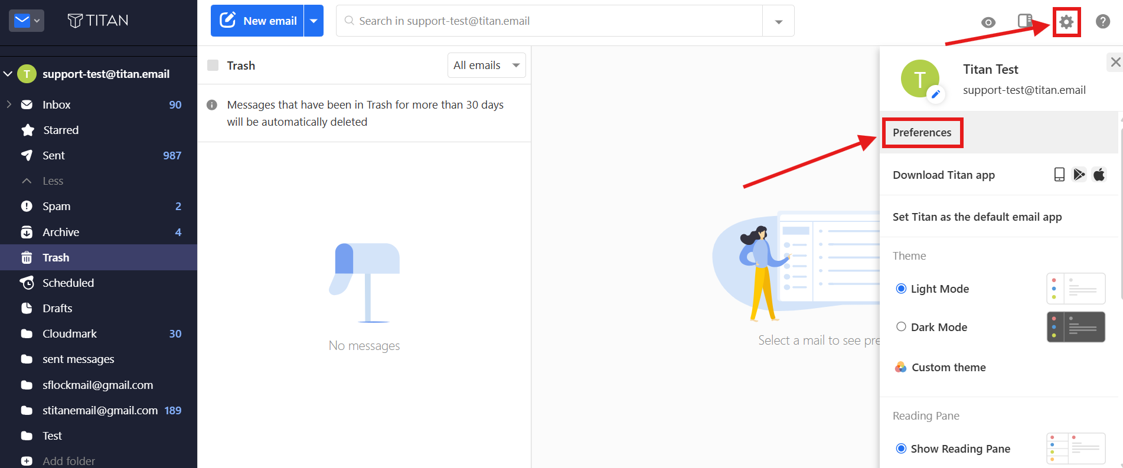Viewport: 1123px width, 468px height.
Task: Click the mobile phone download icon
Action: tap(1060, 175)
